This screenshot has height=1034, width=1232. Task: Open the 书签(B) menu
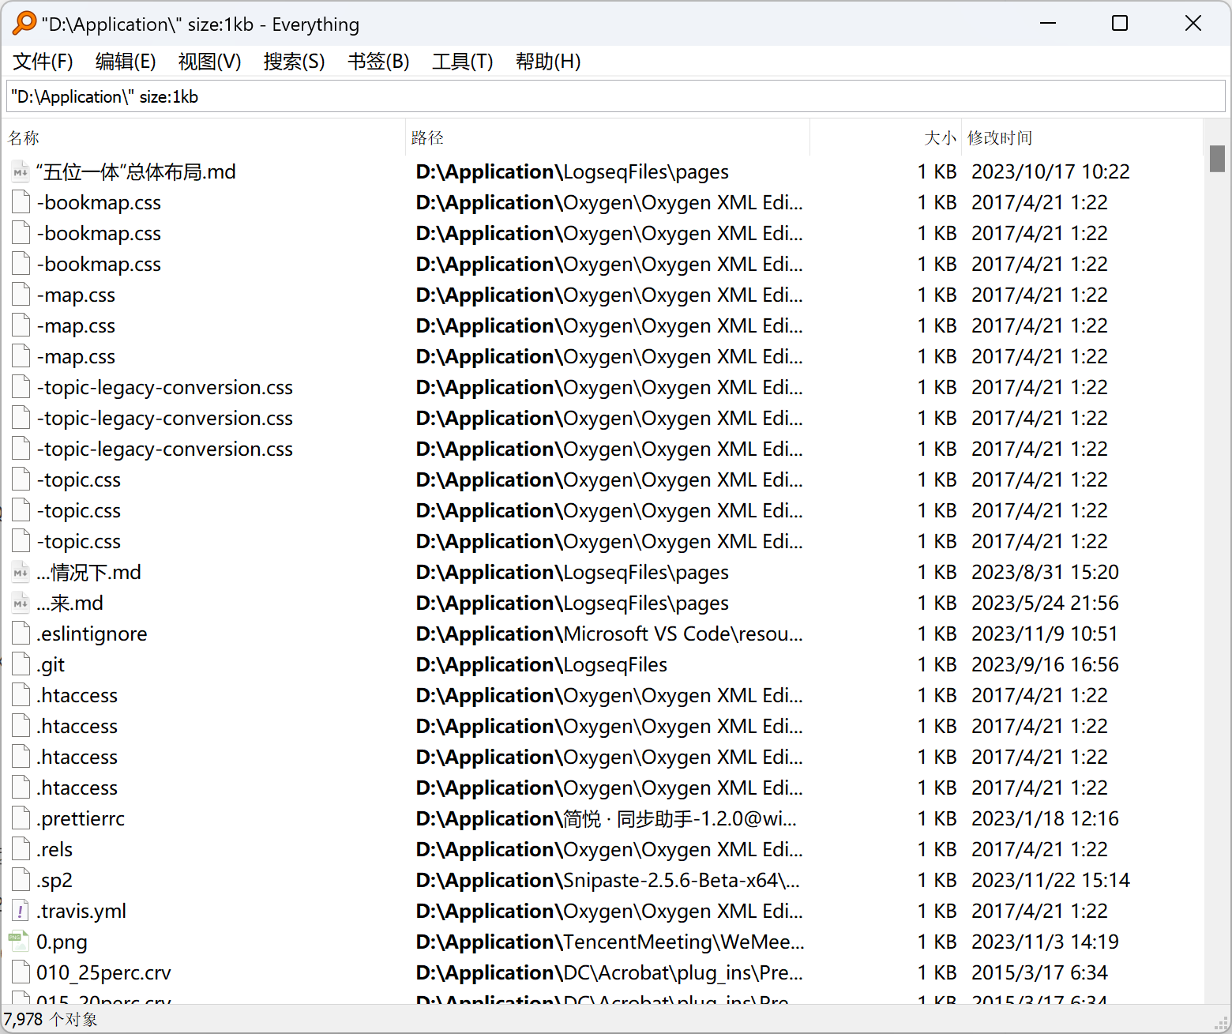(378, 62)
